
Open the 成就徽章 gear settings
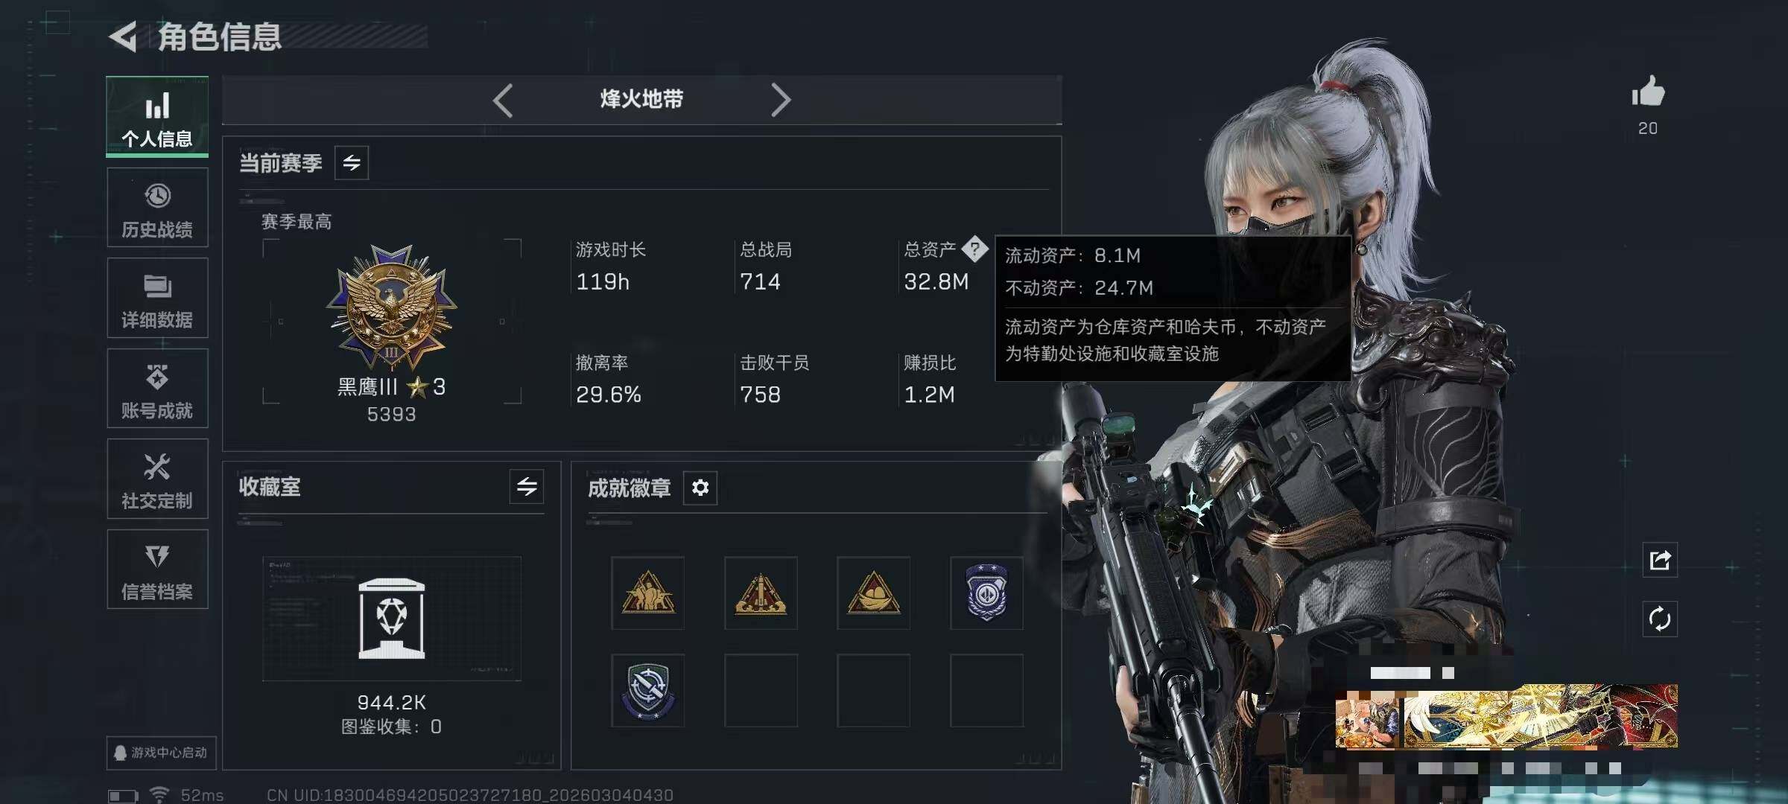pos(700,488)
